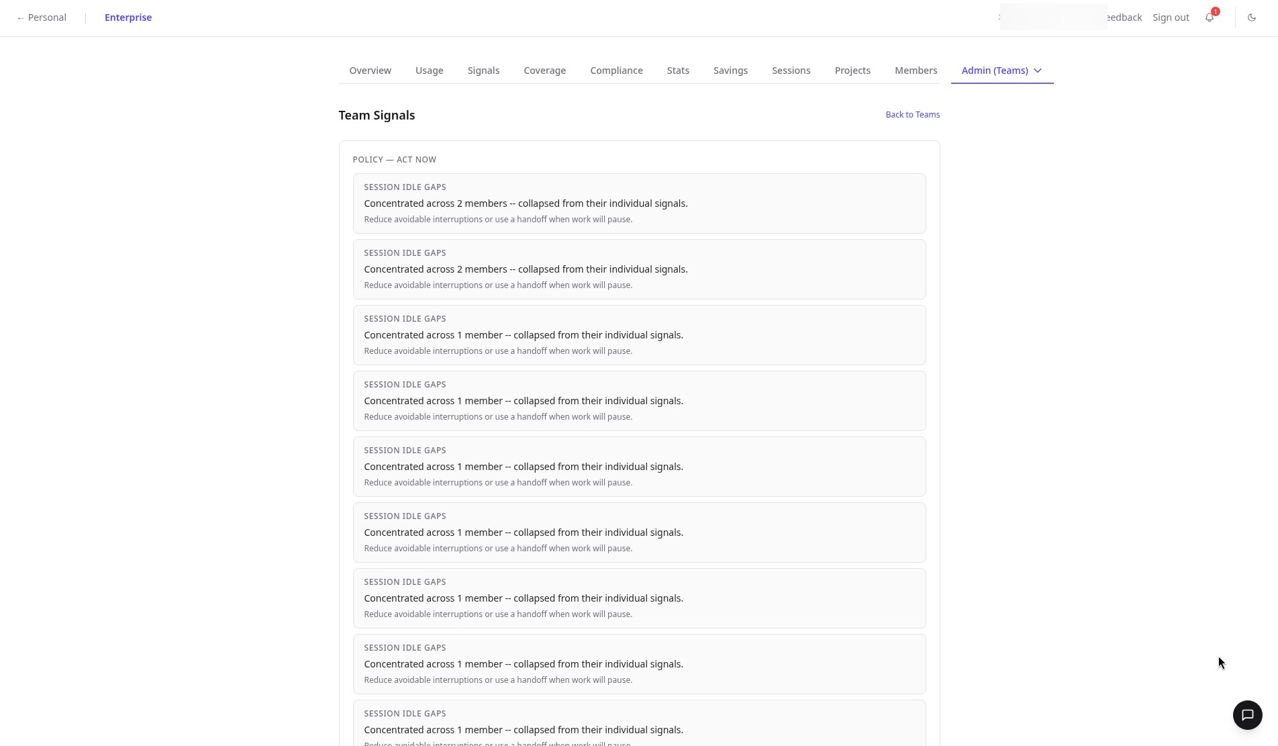Select the Enterprise workspace link

[x=128, y=17]
